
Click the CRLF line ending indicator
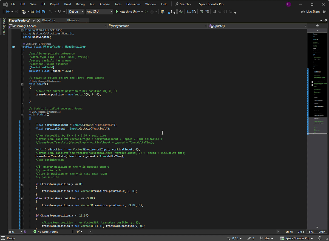pos(321,231)
